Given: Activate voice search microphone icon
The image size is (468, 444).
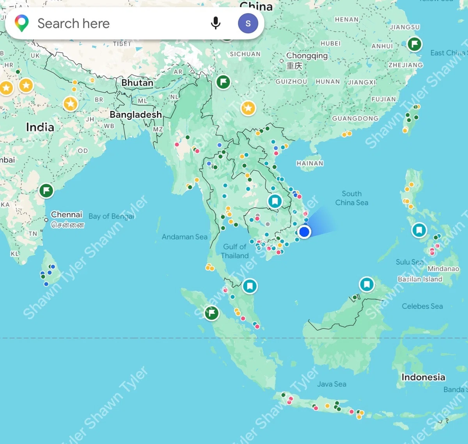Looking at the screenshot, I should coord(216,23).
